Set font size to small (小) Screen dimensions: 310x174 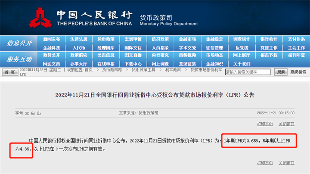[x=39, y=113]
